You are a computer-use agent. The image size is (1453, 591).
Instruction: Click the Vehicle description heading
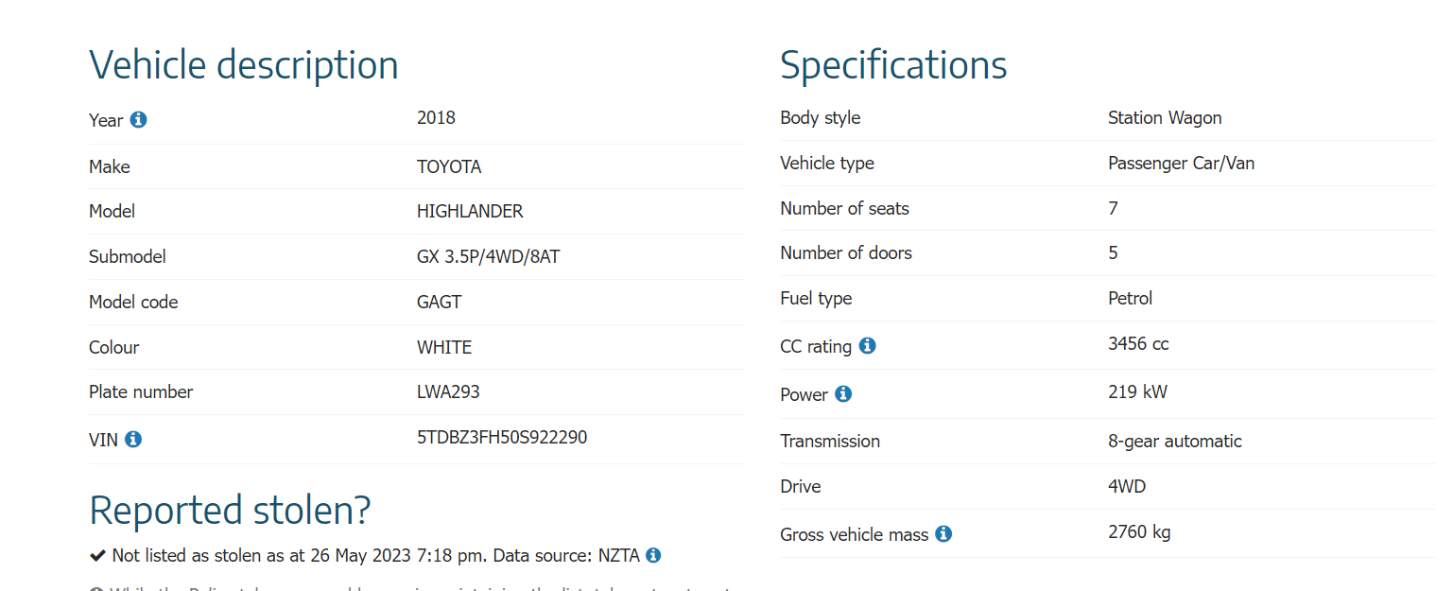[x=244, y=65]
